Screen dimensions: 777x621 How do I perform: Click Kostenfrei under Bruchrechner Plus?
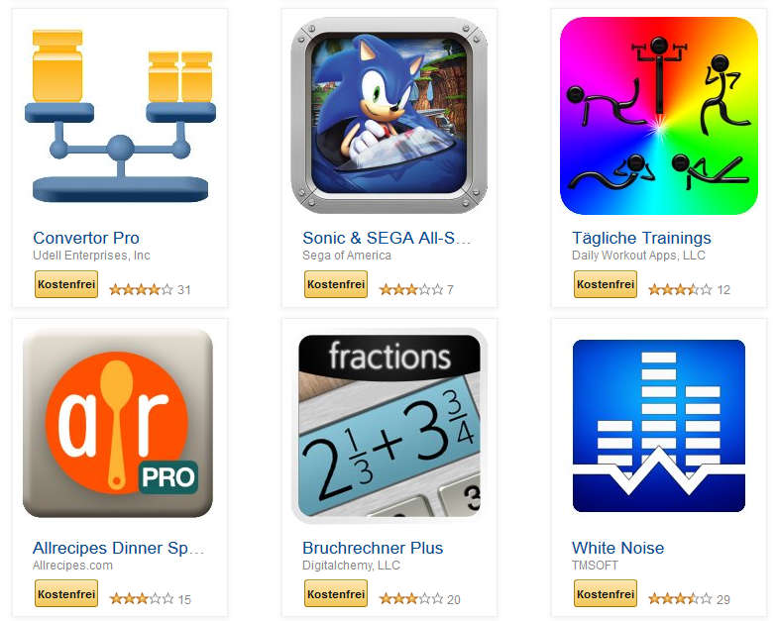336,594
